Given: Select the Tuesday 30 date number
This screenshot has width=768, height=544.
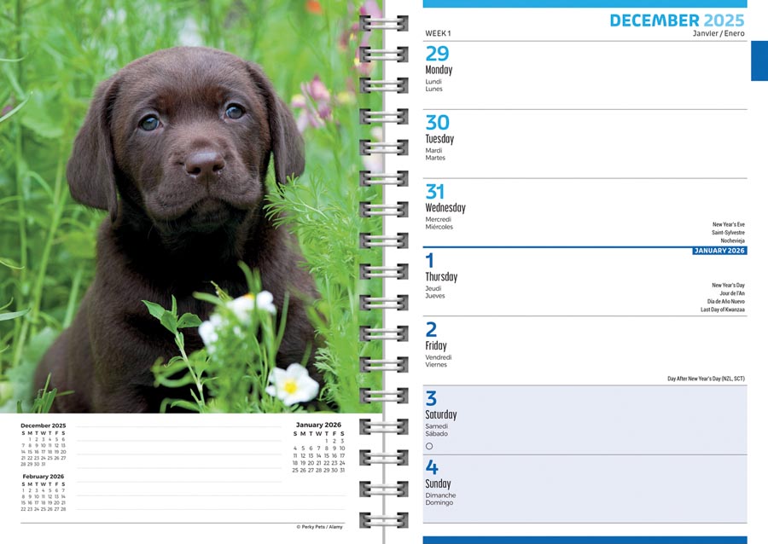Looking at the screenshot, I should pyautogui.click(x=437, y=122).
